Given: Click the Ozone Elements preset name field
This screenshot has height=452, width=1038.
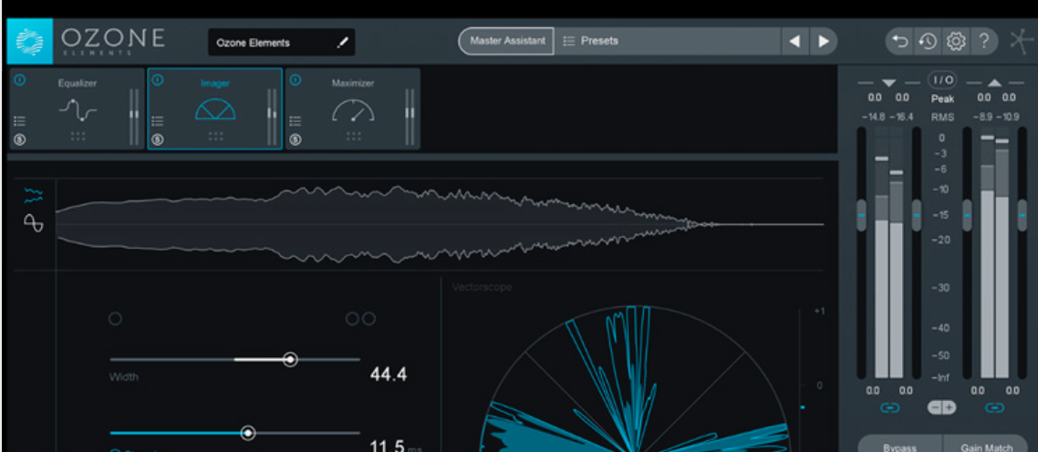Looking at the screenshot, I should point(281,42).
